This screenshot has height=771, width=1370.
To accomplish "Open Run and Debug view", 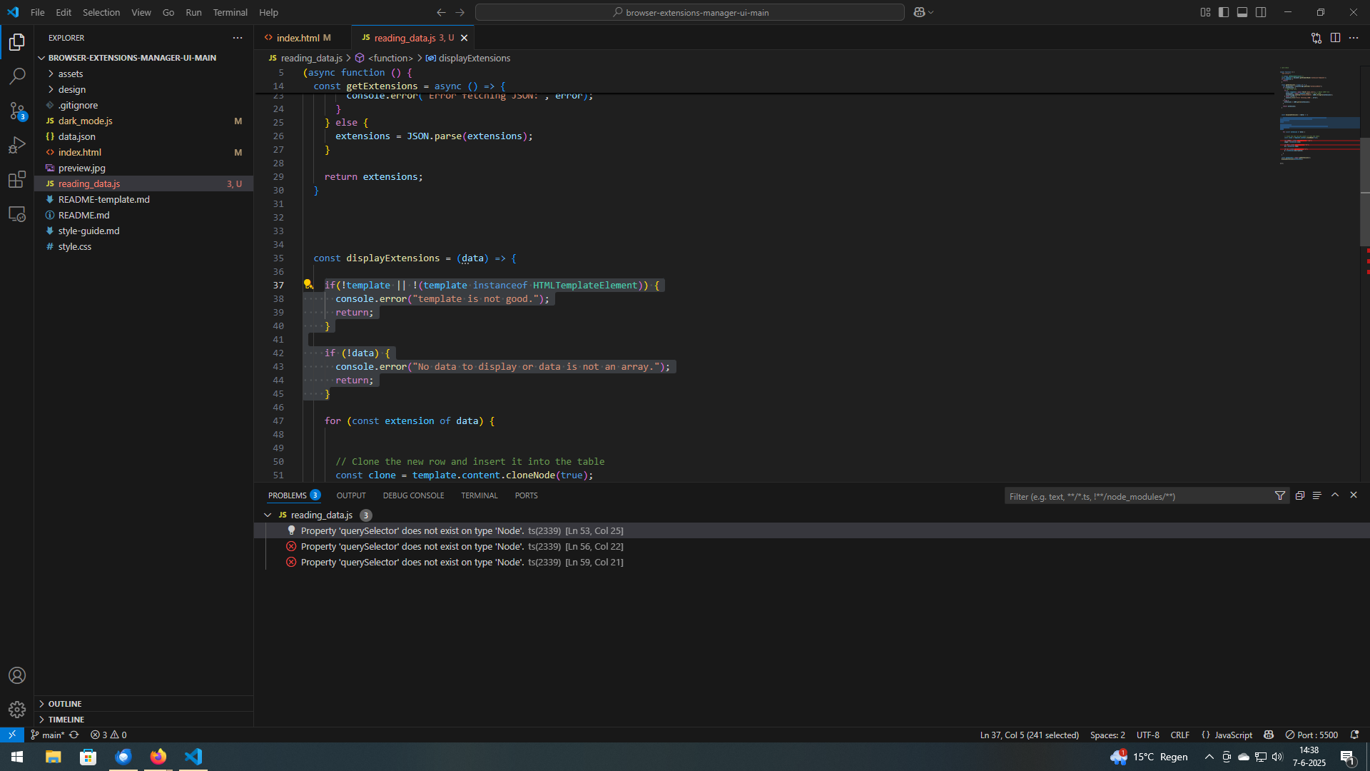I will point(17,145).
